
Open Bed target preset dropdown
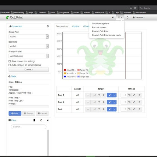[115, 109]
